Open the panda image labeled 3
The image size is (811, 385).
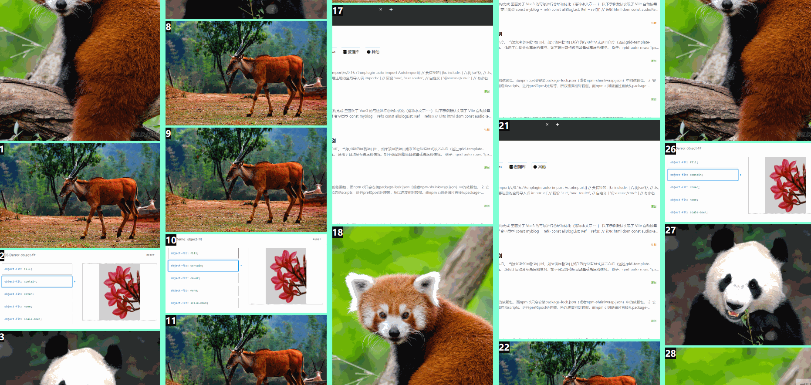coord(80,358)
